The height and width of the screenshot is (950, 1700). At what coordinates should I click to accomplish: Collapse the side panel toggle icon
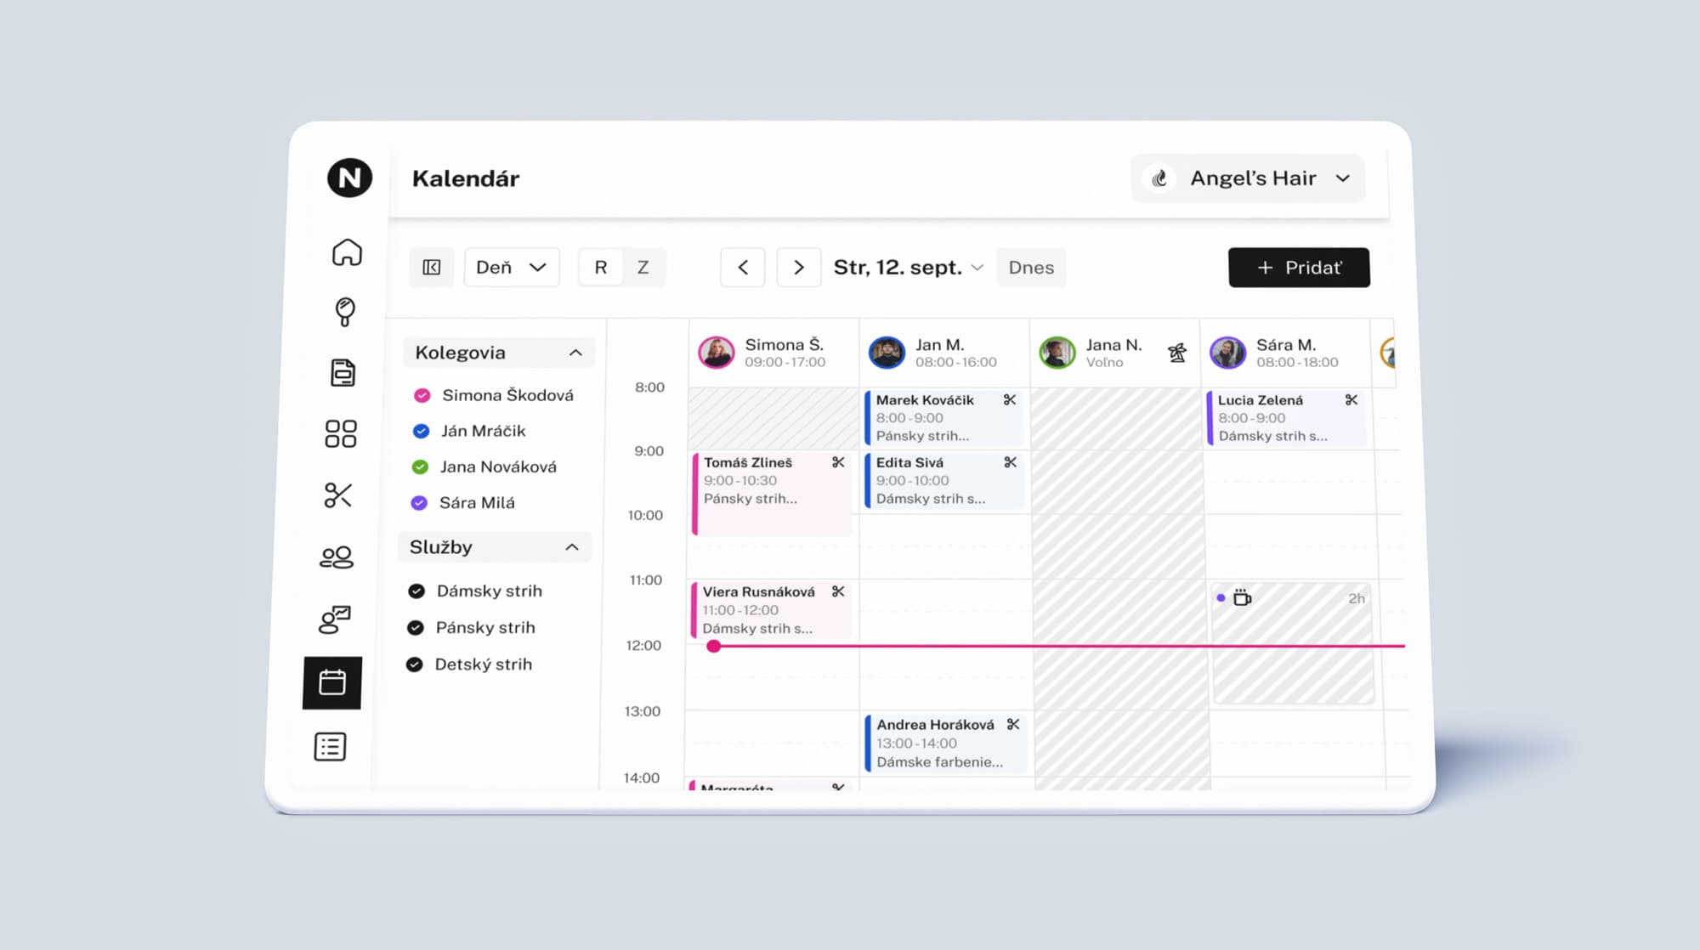(432, 268)
